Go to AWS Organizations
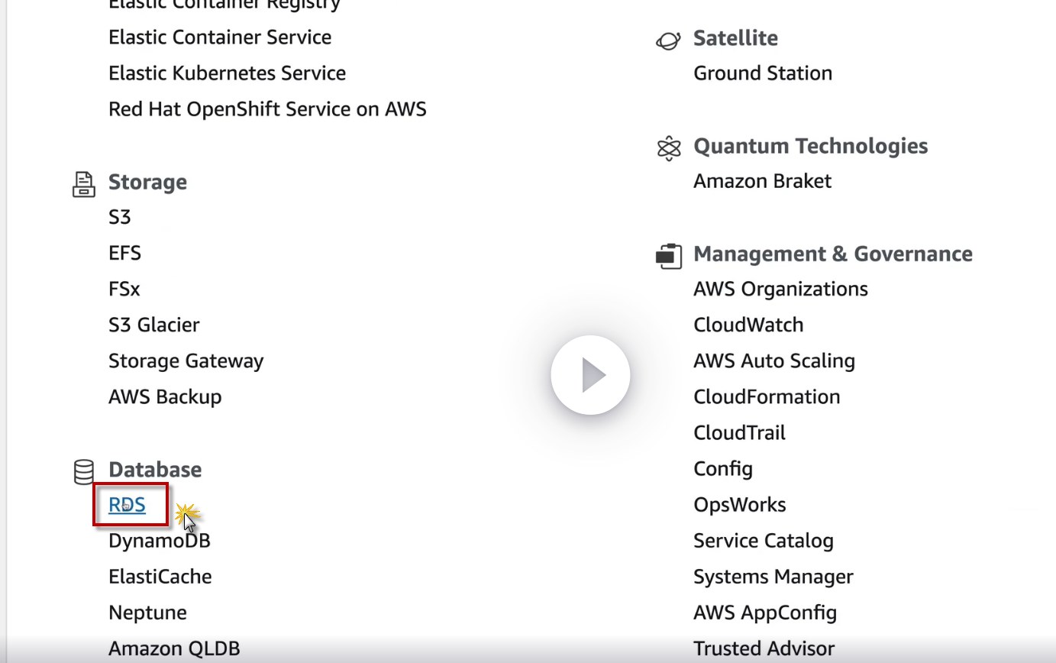The height and width of the screenshot is (663, 1056). click(x=780, y=289)
